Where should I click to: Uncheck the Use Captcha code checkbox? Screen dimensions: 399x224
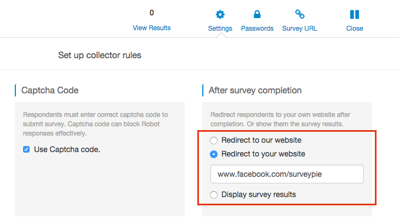click(x=26, y=149)
